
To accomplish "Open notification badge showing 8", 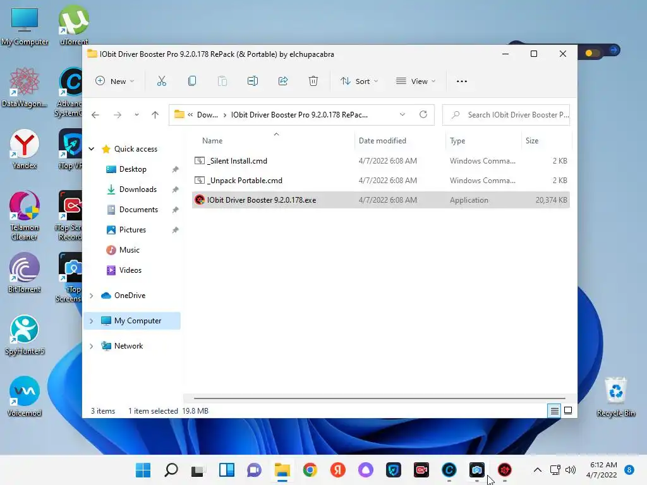I will point(629,470).
